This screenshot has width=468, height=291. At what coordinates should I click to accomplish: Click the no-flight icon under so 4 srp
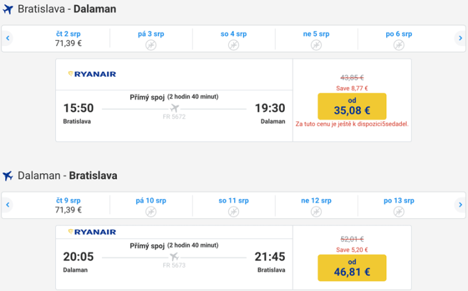pyautogui.click(x=233, y=45)
